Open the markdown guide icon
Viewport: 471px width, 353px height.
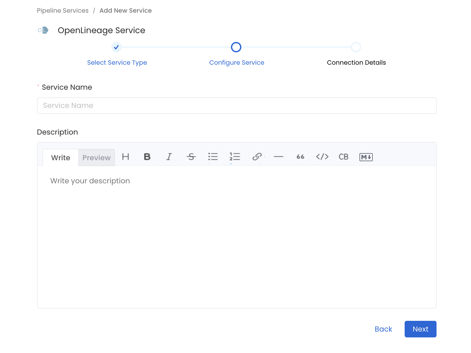[366, 157]
